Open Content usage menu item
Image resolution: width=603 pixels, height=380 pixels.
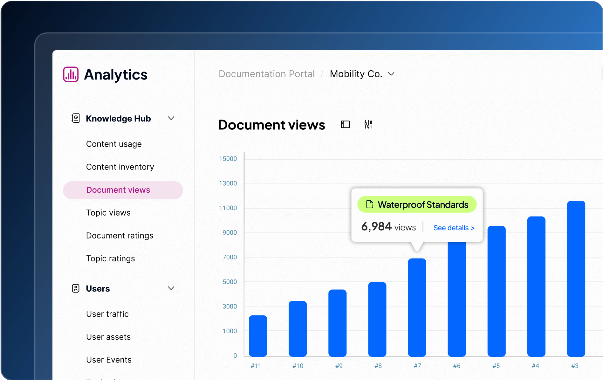coord(114,144)
